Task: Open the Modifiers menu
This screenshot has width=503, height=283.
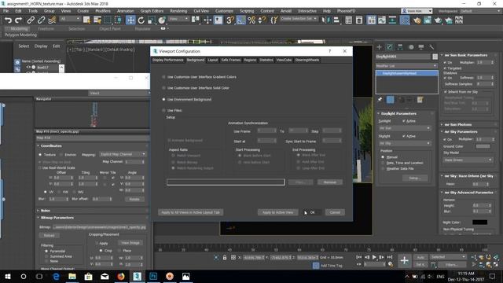Action: 103,11
